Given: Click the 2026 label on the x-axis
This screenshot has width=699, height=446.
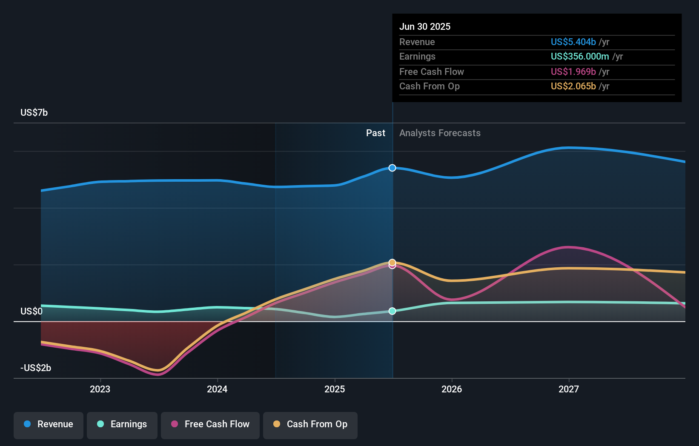Looking at the screenshot, I should coord(452,389).
